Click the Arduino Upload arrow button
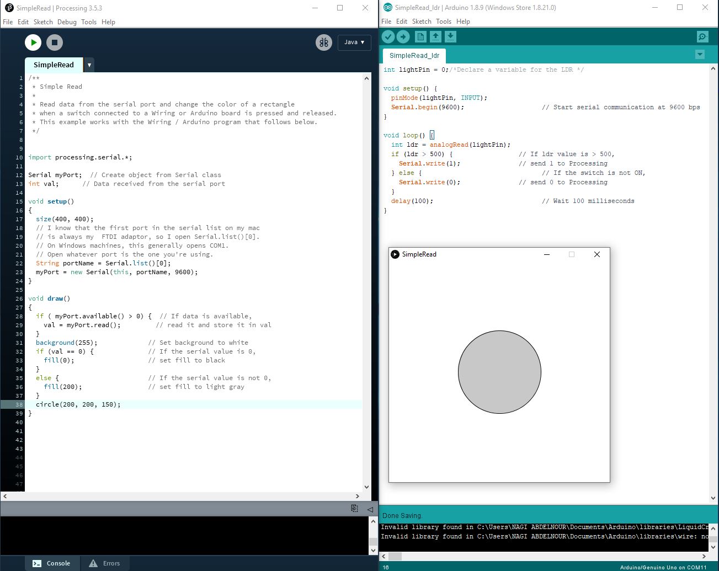 [x=403, y=36]
